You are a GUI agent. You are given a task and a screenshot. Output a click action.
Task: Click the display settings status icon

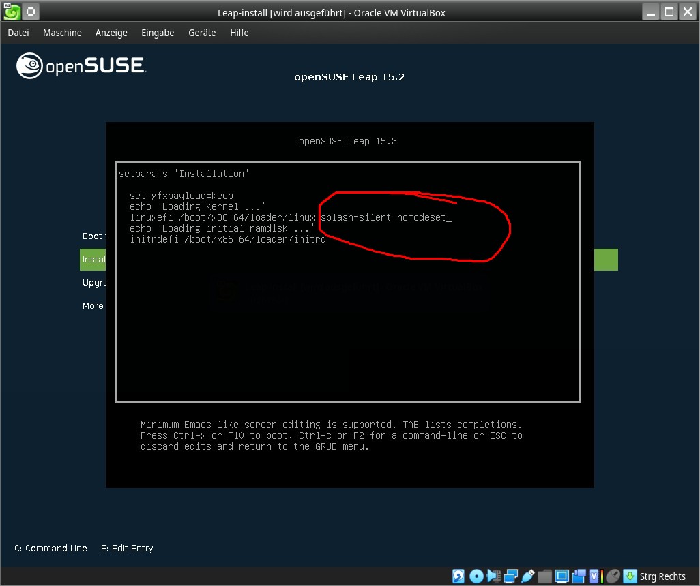(562, 576)
